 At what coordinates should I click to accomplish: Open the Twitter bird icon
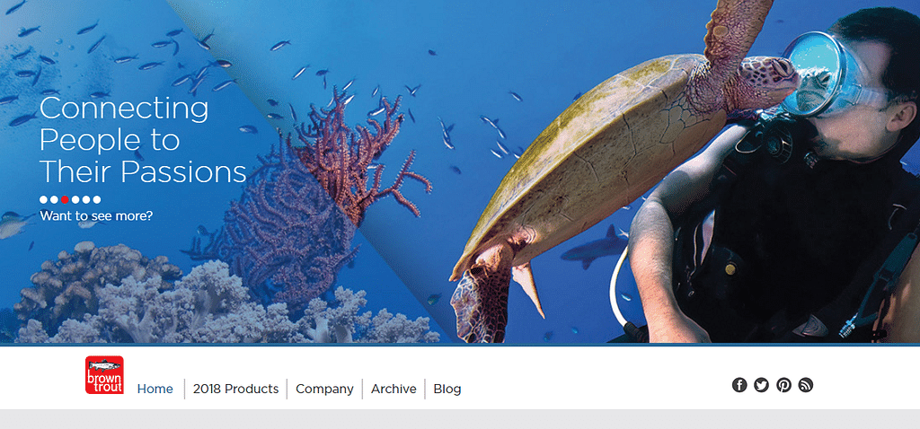click(761, 385)
